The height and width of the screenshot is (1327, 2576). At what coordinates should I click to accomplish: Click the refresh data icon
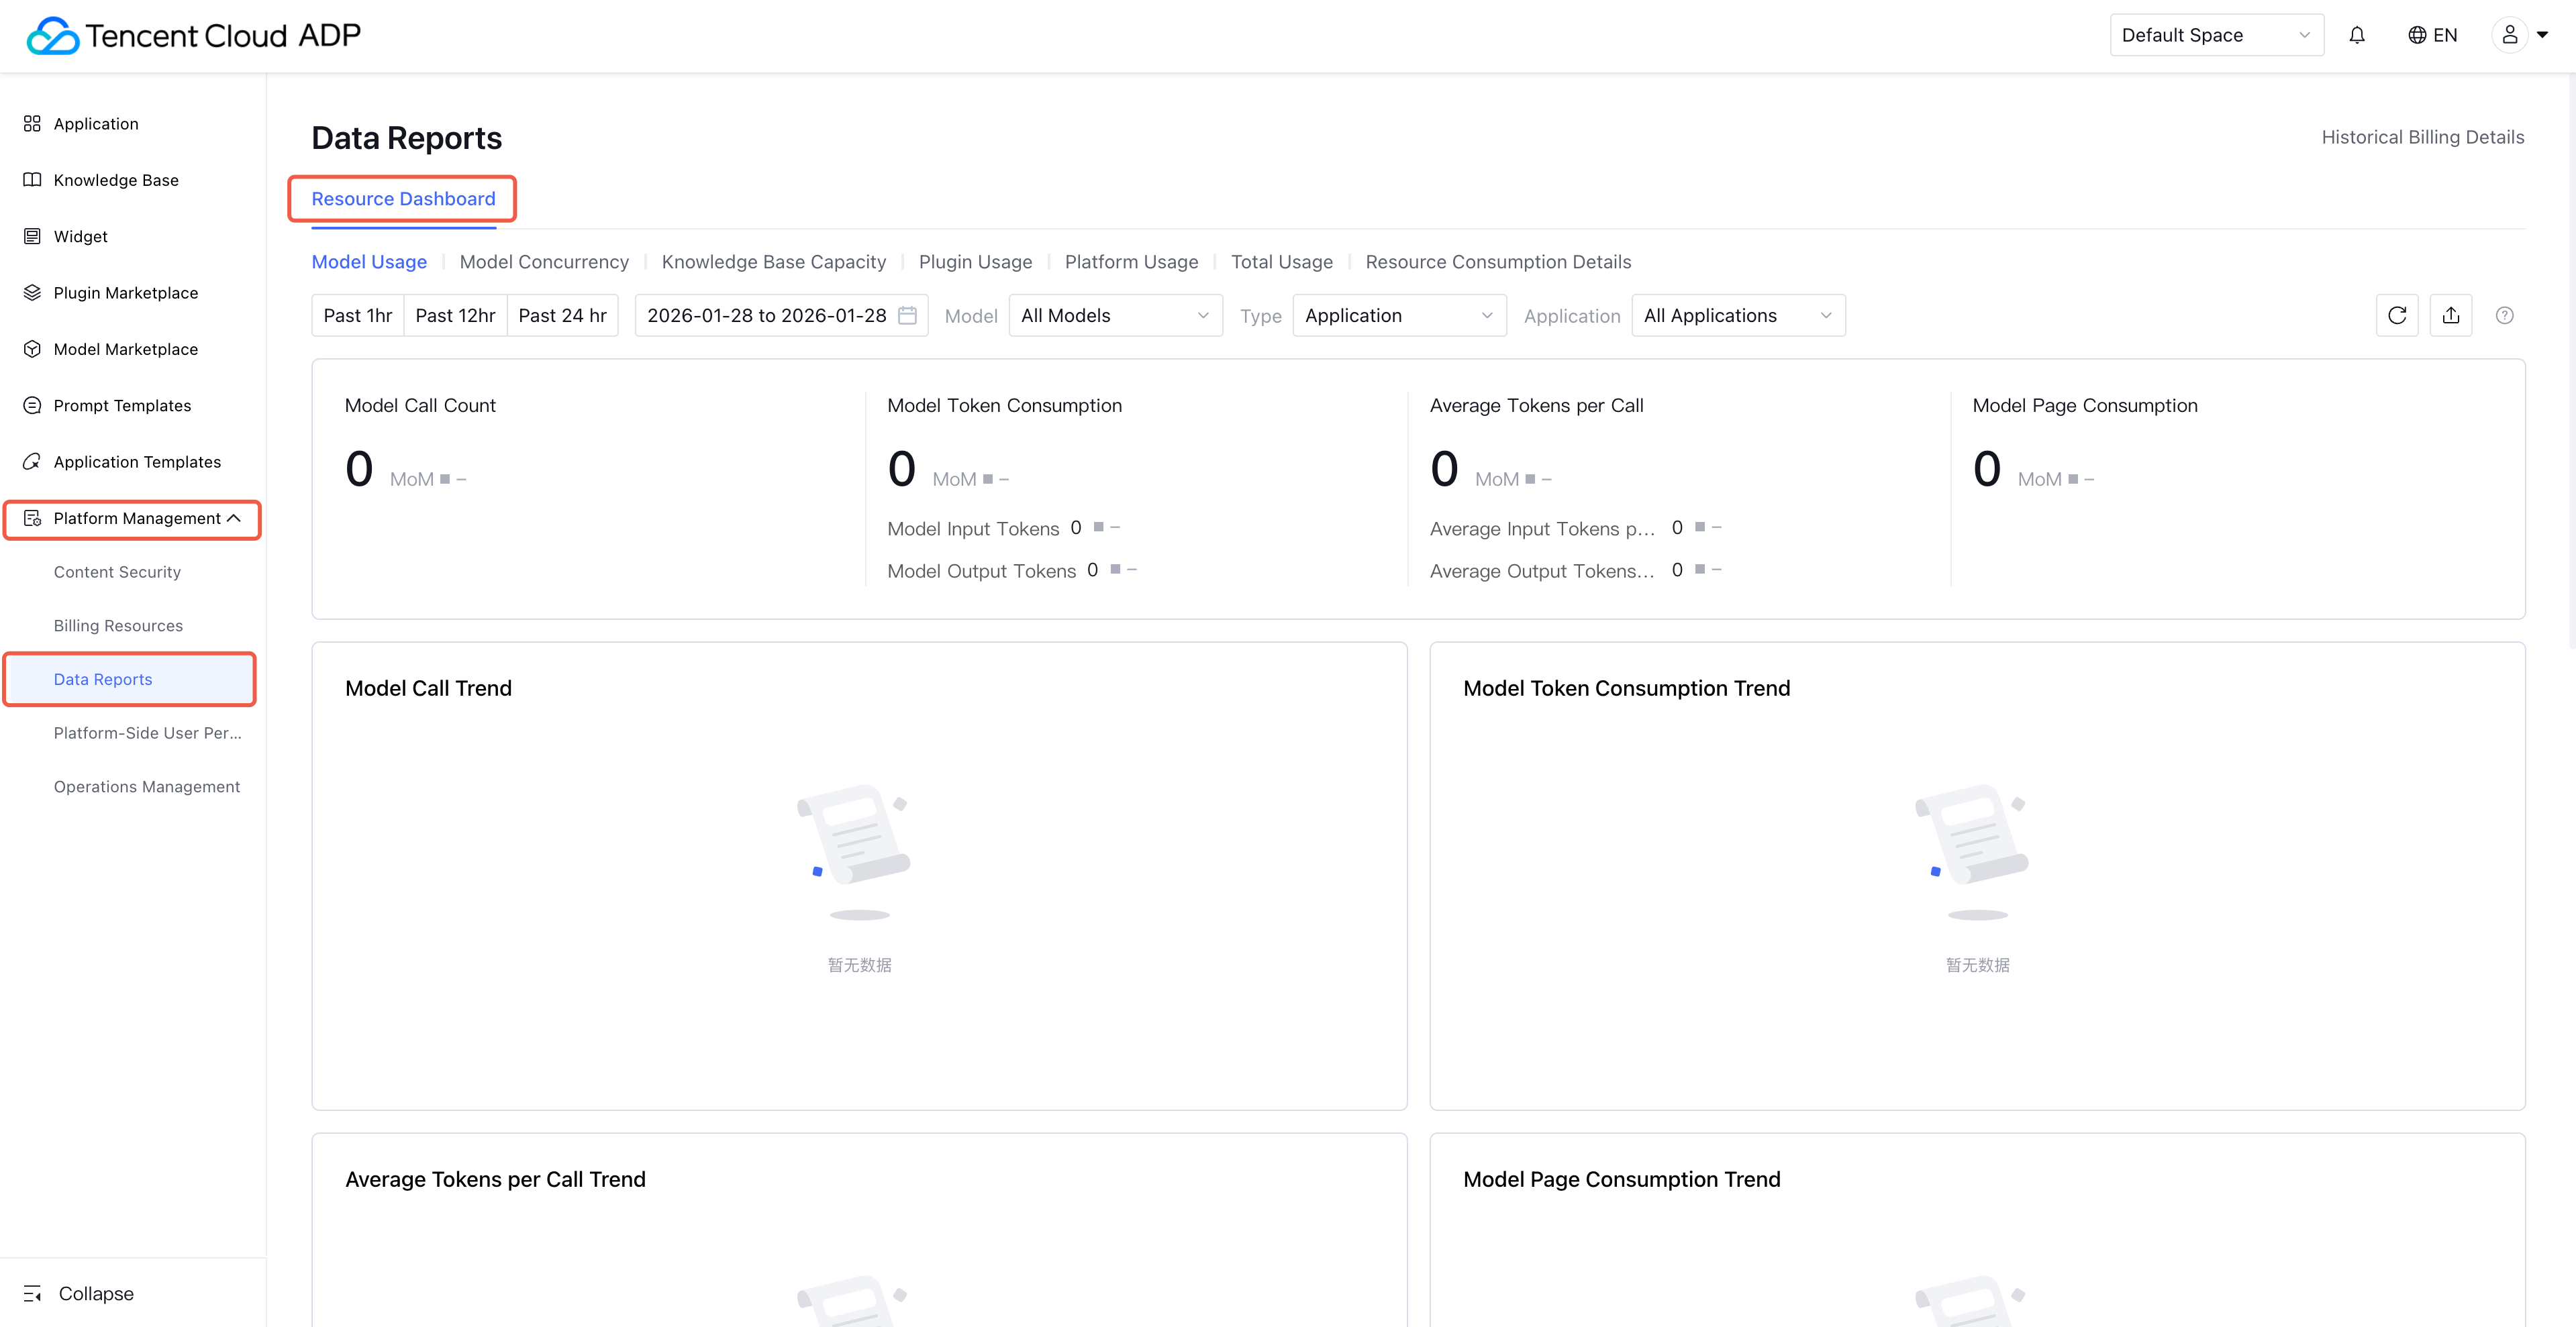pos(2396,316)
